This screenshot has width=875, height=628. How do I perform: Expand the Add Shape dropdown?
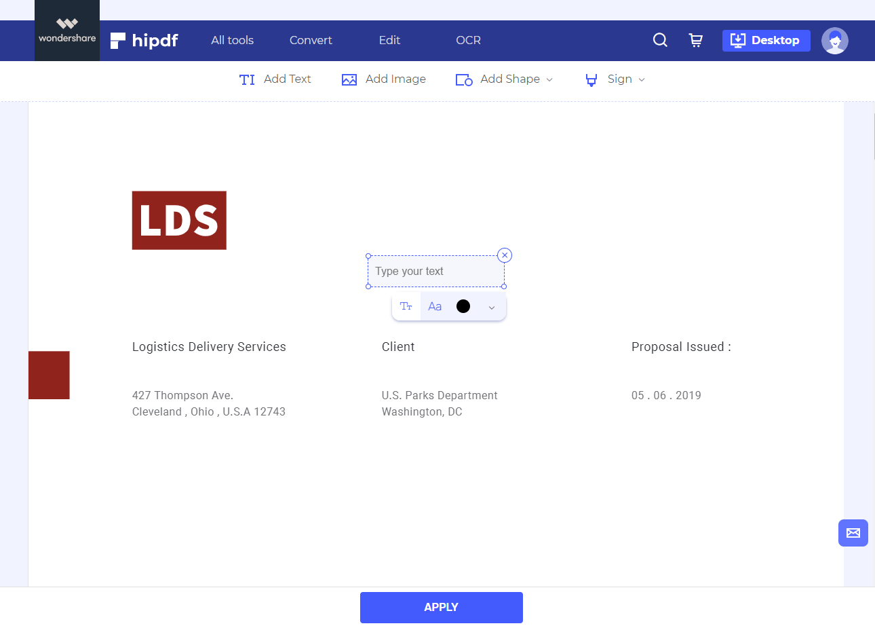(x=504, y=79)
